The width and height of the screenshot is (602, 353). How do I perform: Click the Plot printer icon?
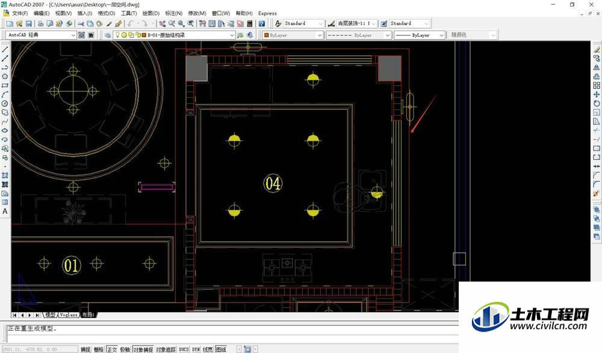tap(40, 24)
